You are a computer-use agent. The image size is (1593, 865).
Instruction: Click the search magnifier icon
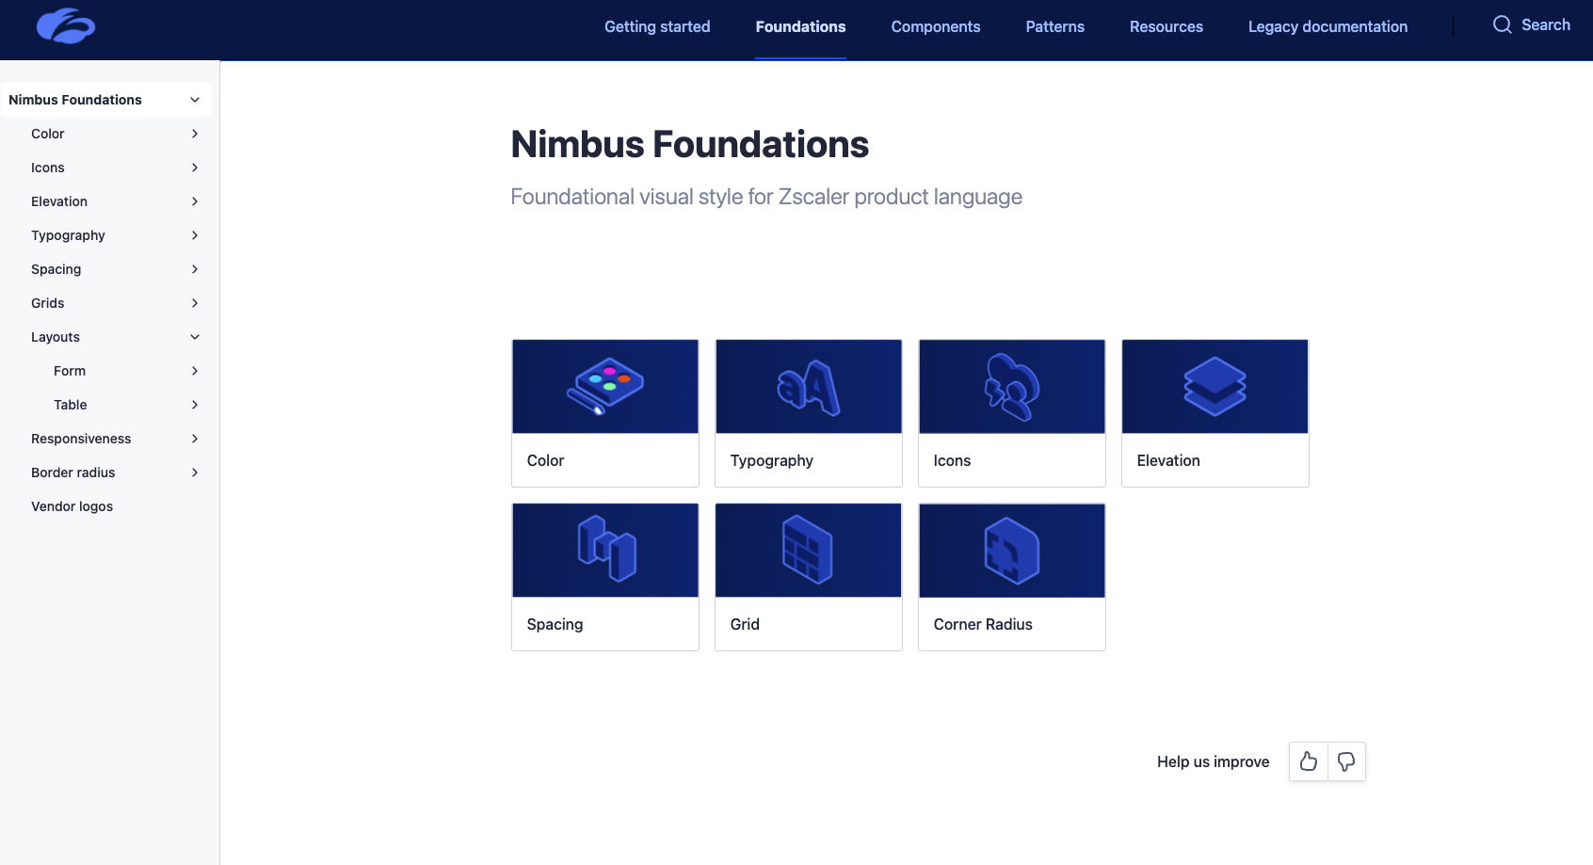[1503, 25]
